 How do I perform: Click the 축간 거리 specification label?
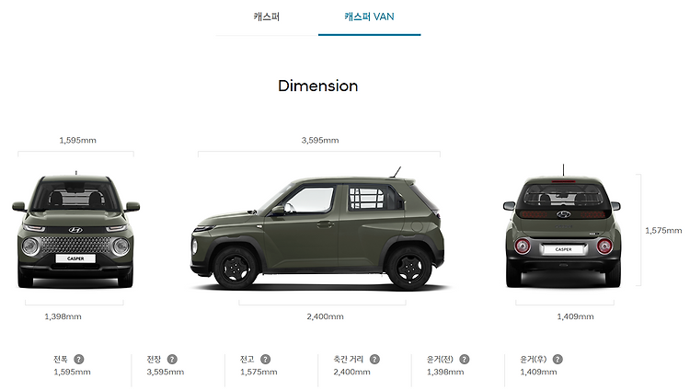tap(349, 360)
